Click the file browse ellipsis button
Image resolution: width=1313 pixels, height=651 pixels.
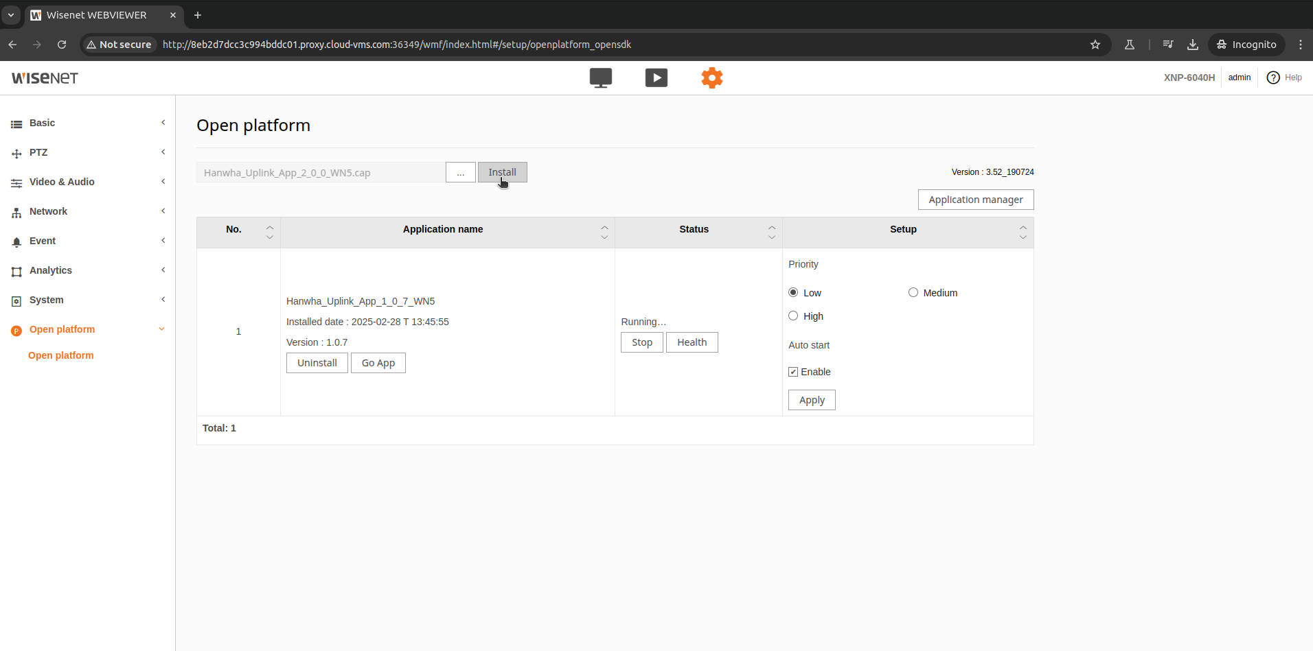[x=460, y=172]
